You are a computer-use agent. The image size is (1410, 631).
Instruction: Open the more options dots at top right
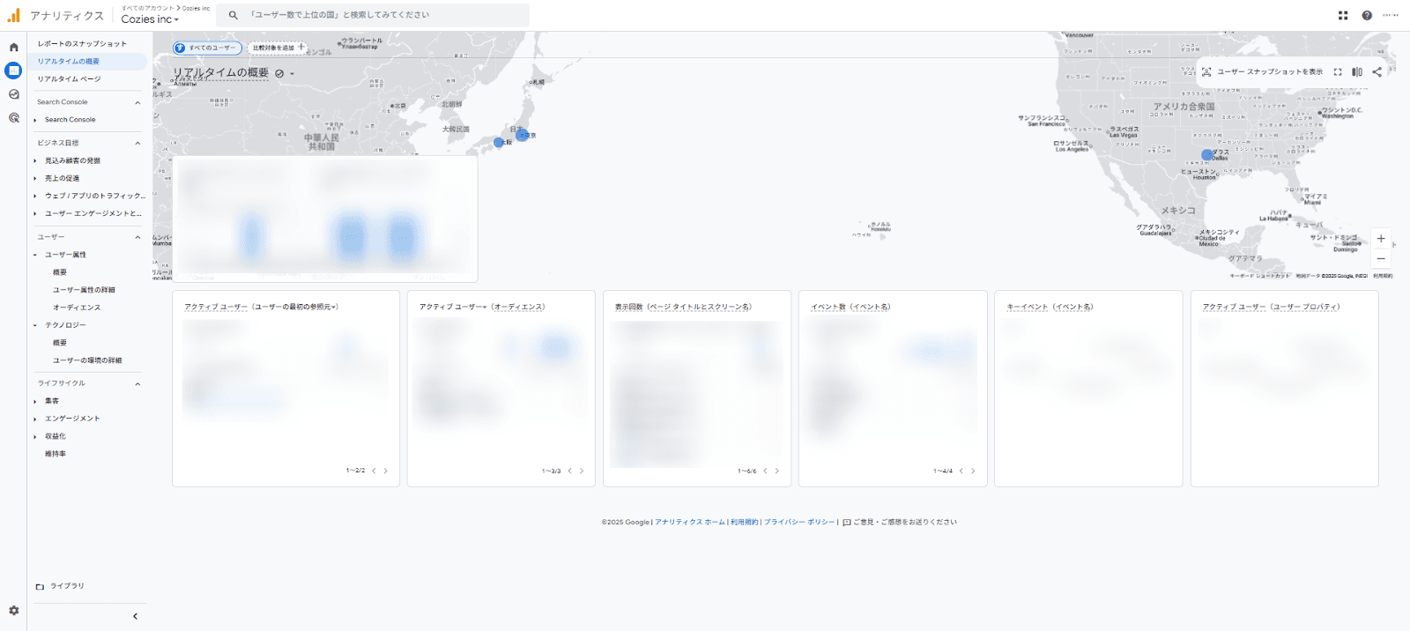click(1391, 15)
